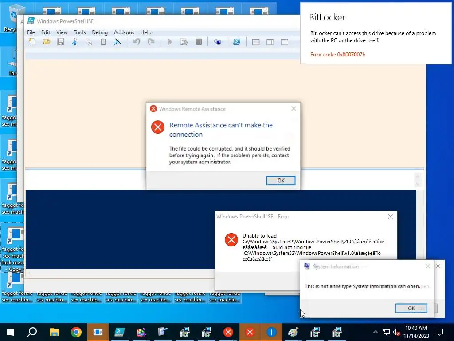Click the taskbar Search magnifier
454x341 pixels.
(32, 332)
